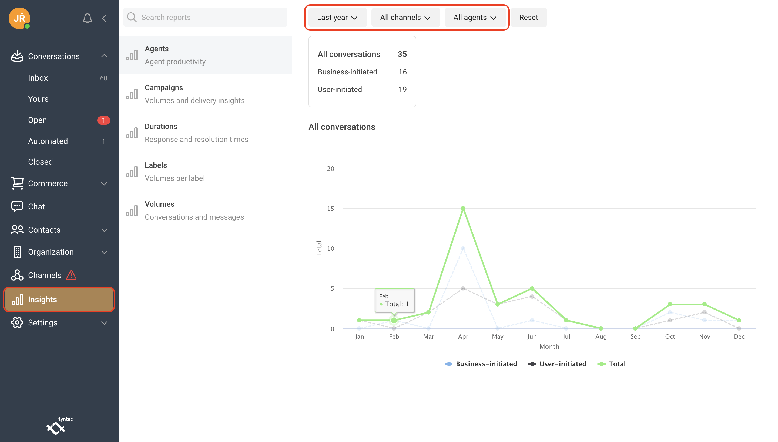The image size is (778, 442).
Task: Open the All channels filter dropdown
Action: pyautogui.click(x=405, y=18)
